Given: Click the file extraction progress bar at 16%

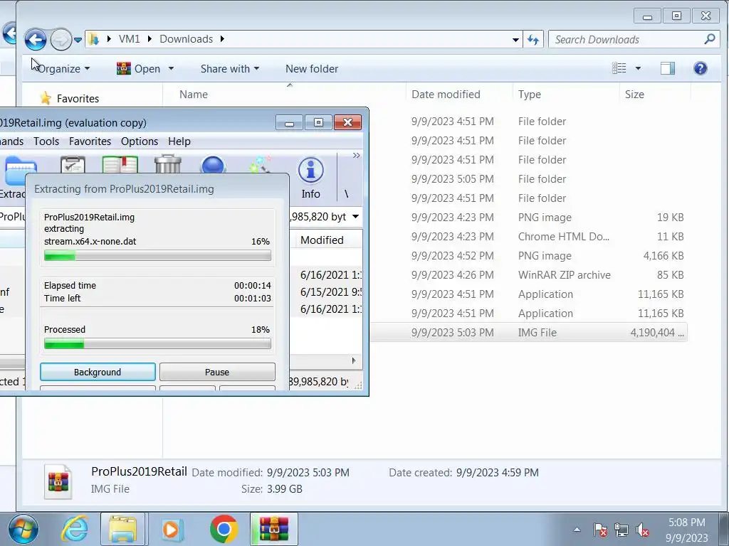Looking at the screenshot, I should [157, 255].
